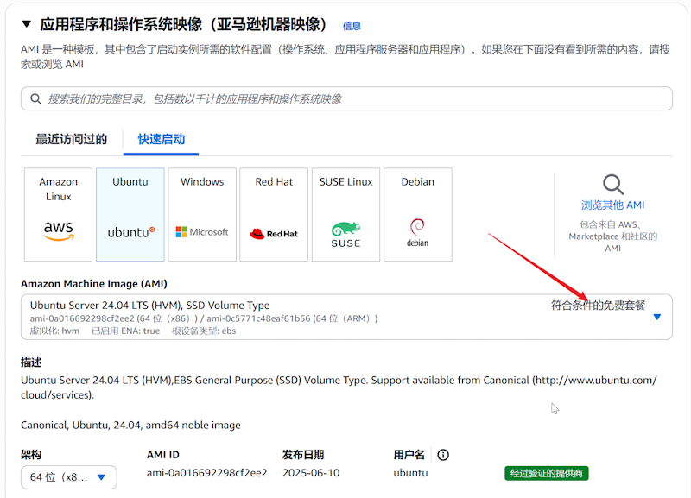Viewport: 691px width, 498px height.
Task: Click the 经过验证的提供商 green badge
Action: [547, 474]
